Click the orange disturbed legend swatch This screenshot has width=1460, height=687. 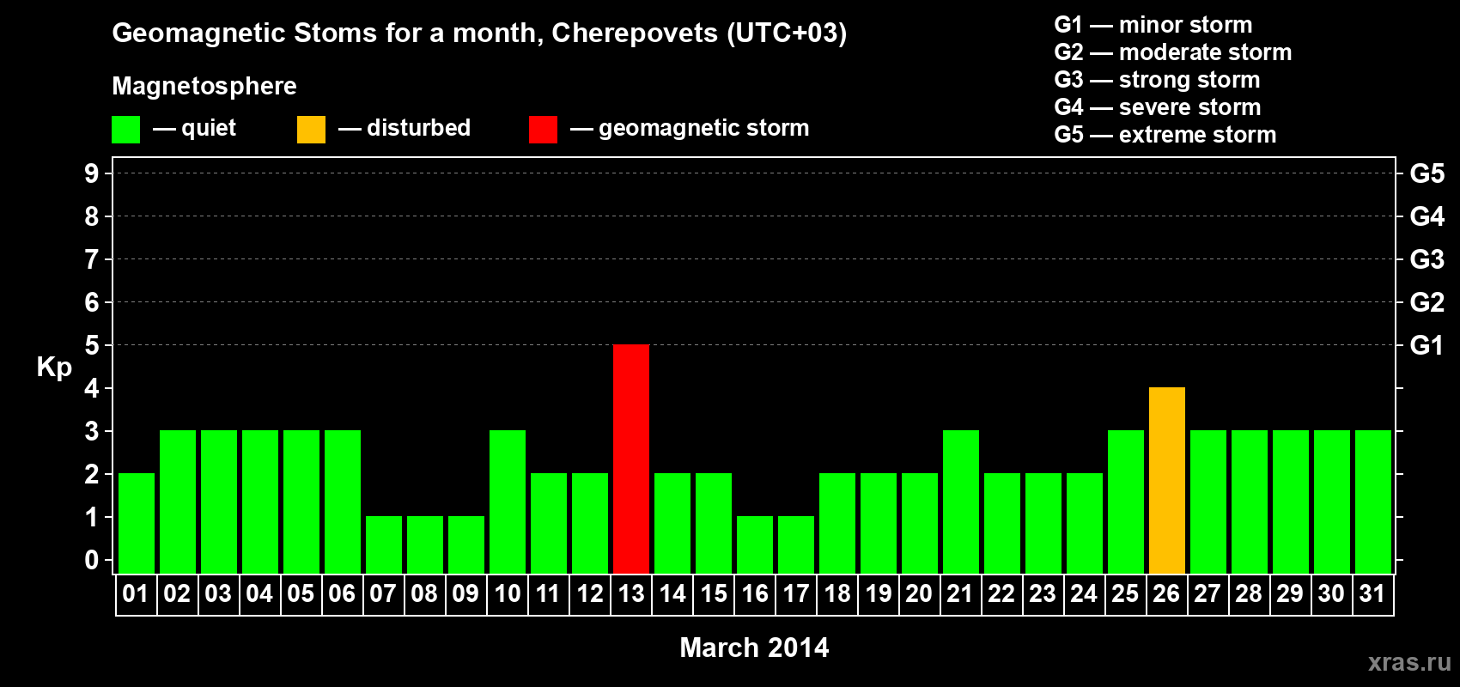pos(311,130)
